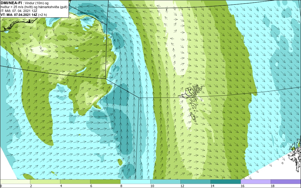
Task: Click the legend label '12'
Action: (182, 186)
